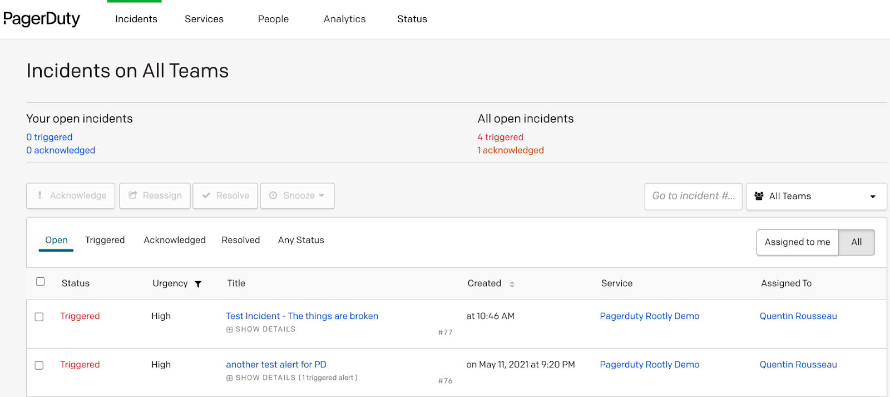Open the '4 triggered' open incidents link

pos(500,137)
